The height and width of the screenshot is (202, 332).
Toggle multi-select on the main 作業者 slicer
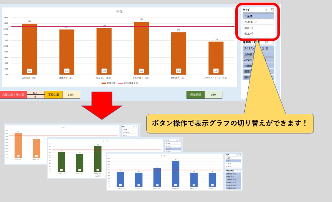point(267,42)
